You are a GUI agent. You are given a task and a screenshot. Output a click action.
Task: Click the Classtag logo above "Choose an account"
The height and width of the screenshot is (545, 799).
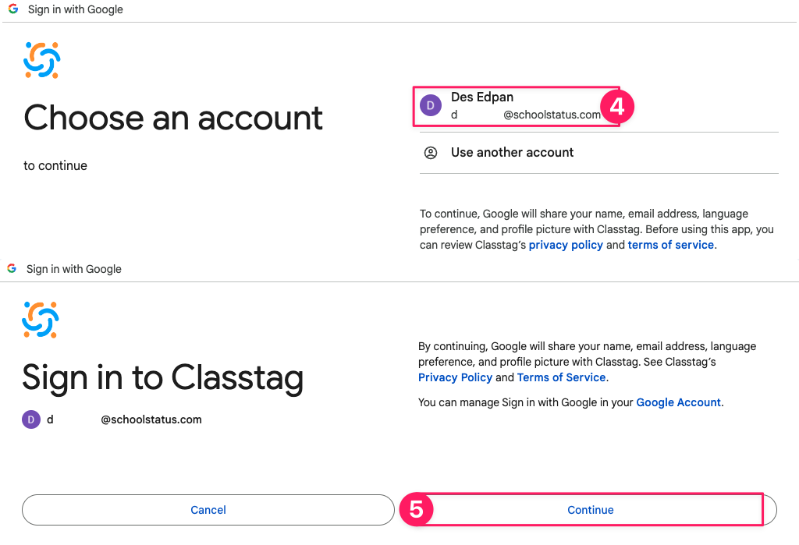click(42, 60)
